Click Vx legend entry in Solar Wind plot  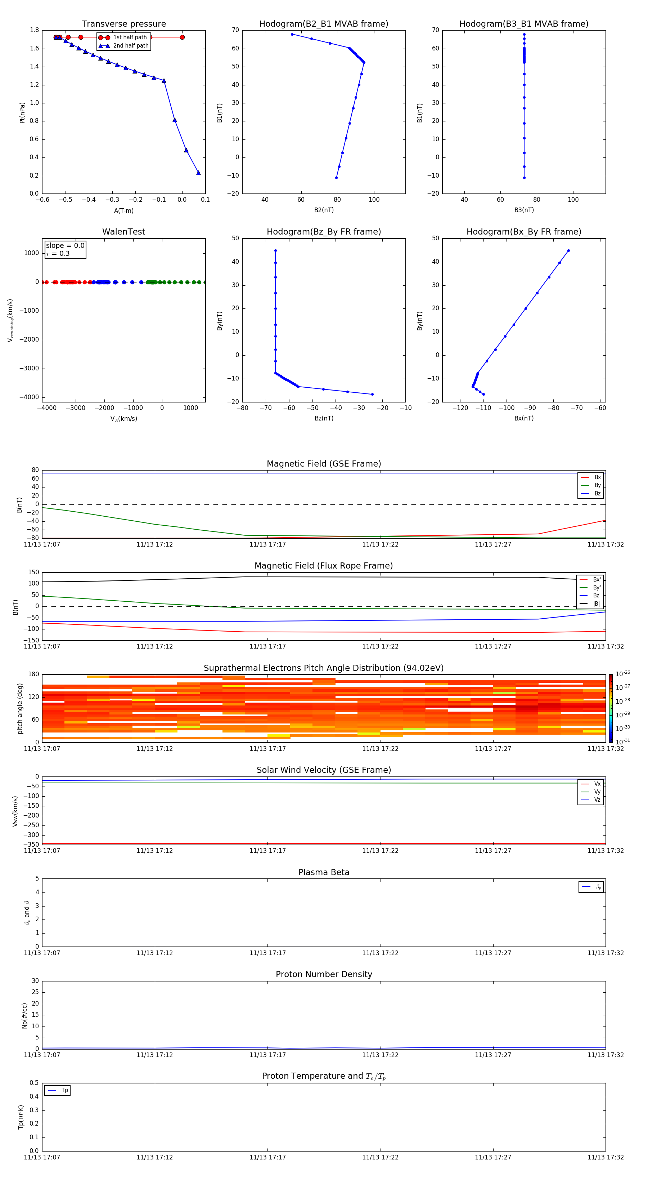(x=591, y=784)
